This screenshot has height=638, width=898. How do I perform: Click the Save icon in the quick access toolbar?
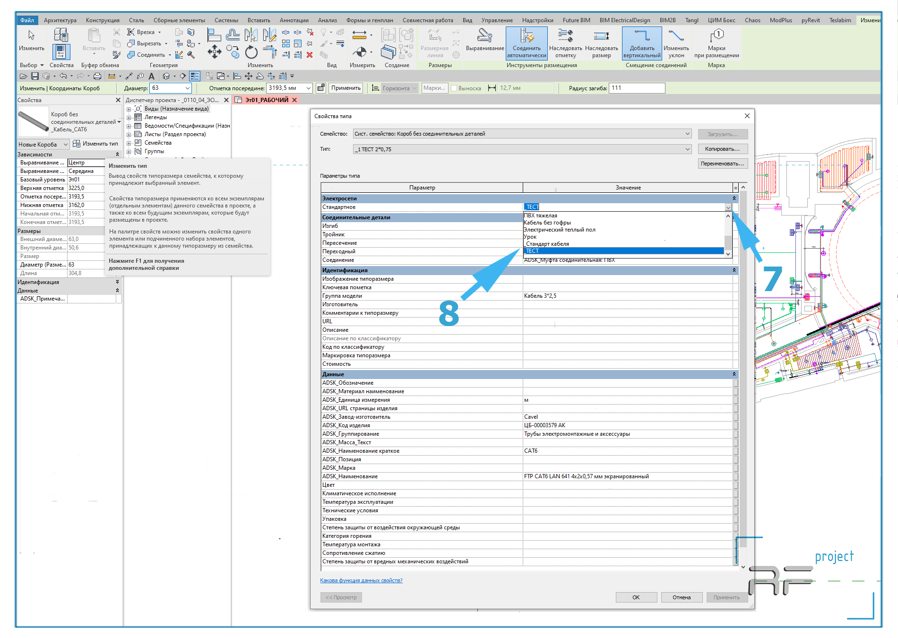[x=35, y=76]
